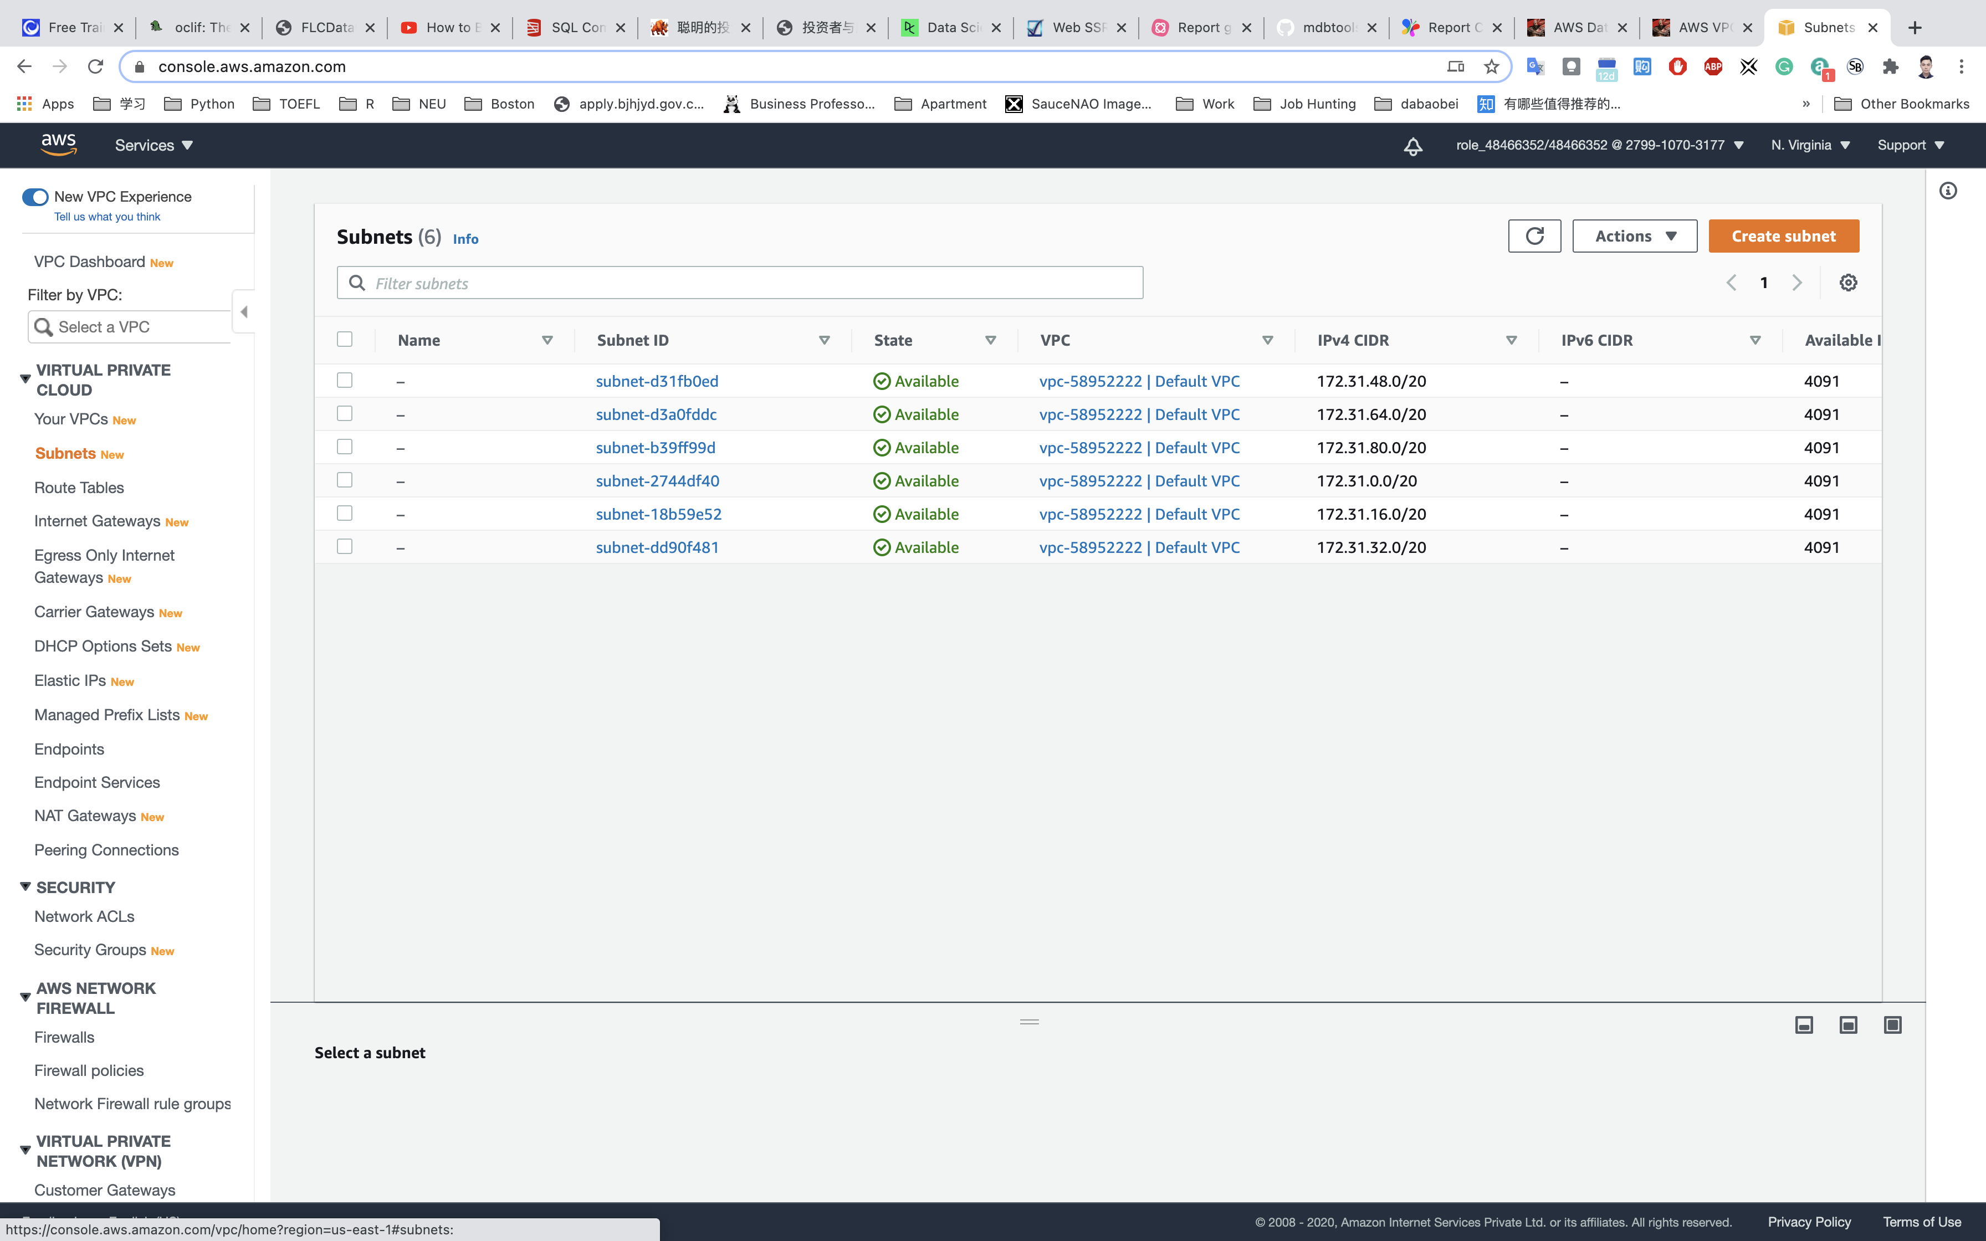Screen dimensions: 1986x1241
Task: Bookmark this page with the star icon
Action: point(1491,66)
